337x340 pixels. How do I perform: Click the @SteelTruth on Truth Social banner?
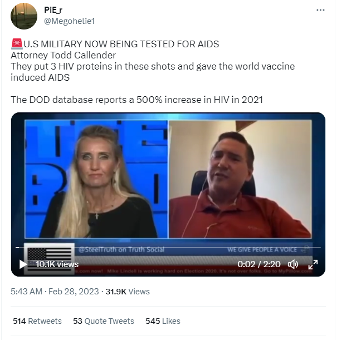(x=121, y=250)
